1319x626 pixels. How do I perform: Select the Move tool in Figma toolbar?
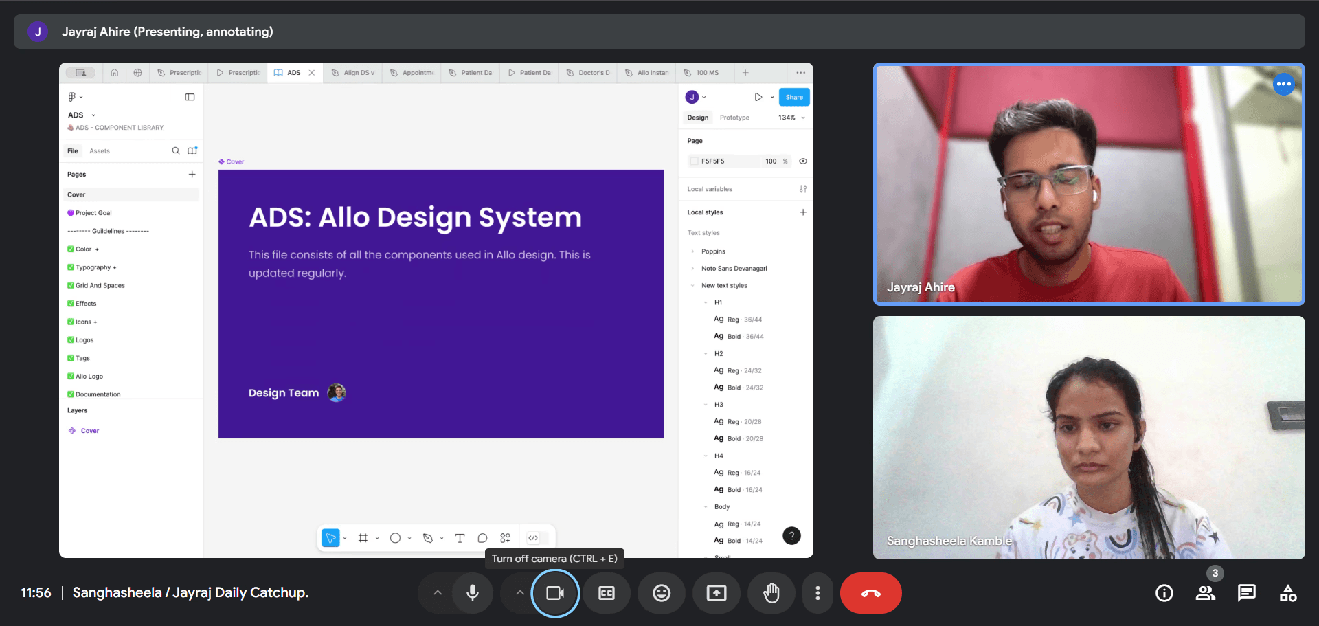coord(331,538)
